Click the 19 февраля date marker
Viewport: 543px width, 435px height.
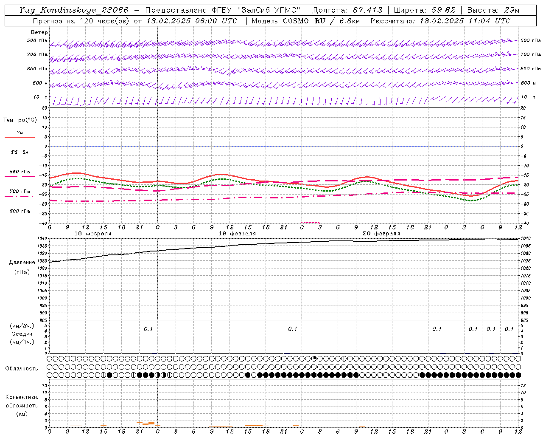tap(237, 234)
